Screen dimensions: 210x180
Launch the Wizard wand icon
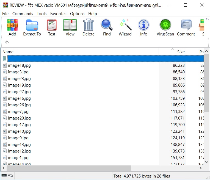click(x=125, y=27)
